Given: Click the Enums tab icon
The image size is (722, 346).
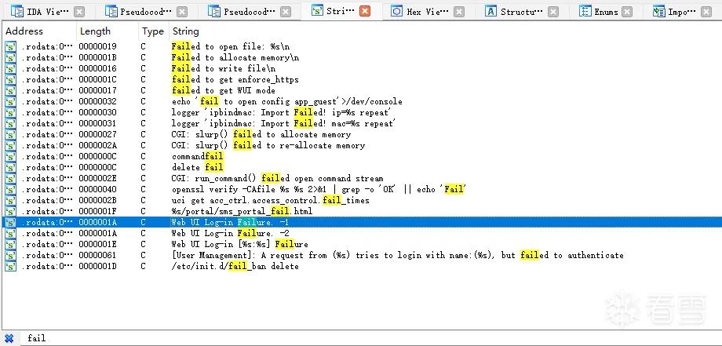Looking at the screenshot, I should point(585,12).
